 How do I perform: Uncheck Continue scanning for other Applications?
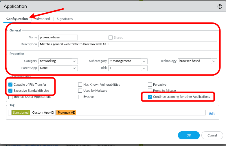(150, 97)
